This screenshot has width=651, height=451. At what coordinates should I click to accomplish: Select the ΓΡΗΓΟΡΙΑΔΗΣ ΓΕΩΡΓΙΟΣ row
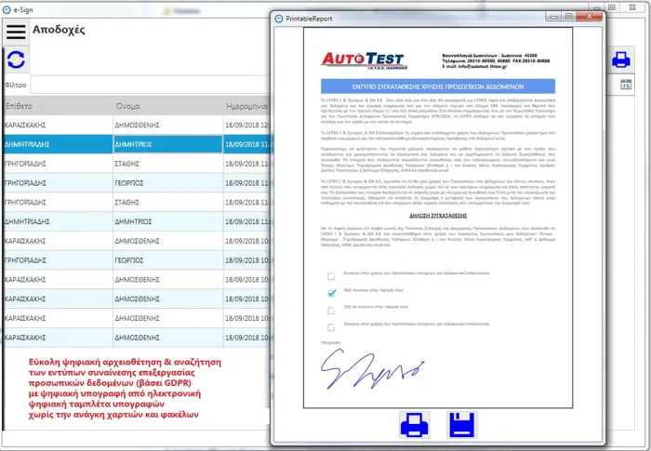coord(112,185)
